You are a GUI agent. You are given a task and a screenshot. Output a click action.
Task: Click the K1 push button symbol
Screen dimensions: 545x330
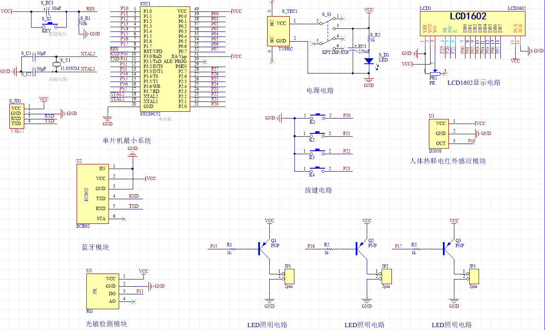[317, 116]
